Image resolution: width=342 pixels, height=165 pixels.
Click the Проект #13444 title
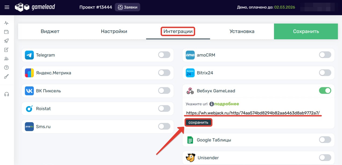96,7
